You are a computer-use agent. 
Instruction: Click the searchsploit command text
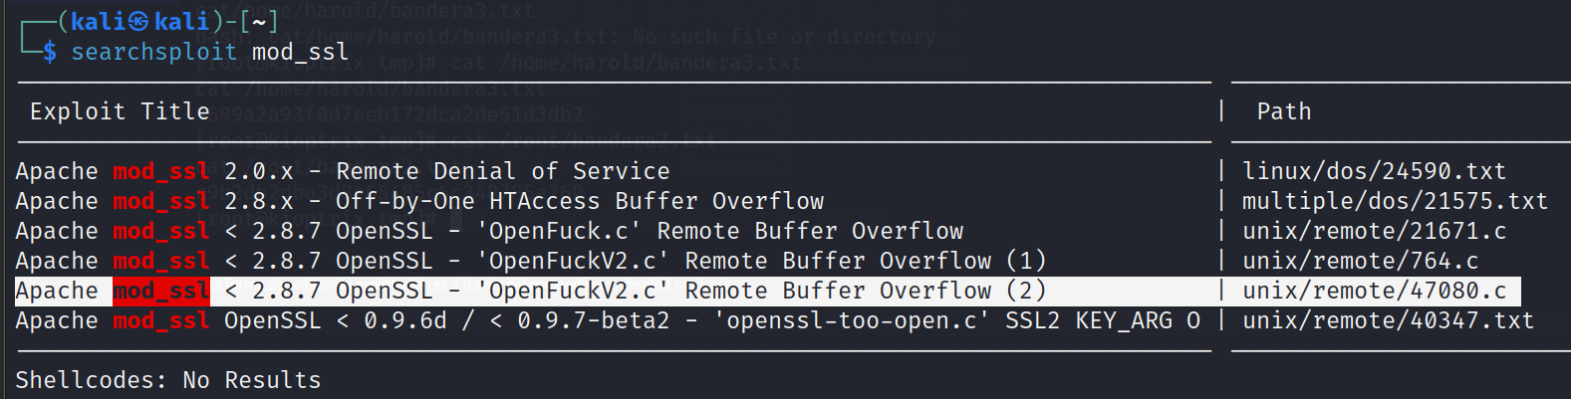(x=153, y=52)
